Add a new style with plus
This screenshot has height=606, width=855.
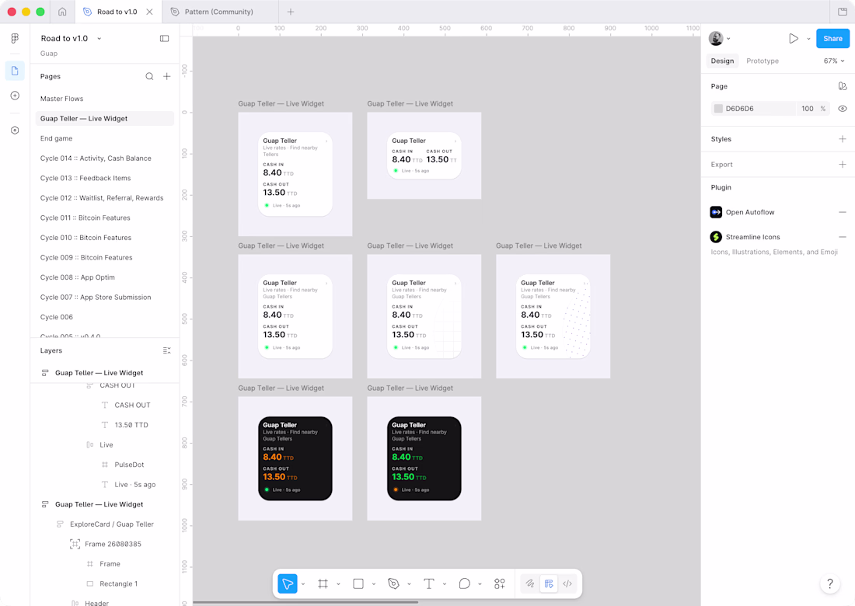pos(843,139)
